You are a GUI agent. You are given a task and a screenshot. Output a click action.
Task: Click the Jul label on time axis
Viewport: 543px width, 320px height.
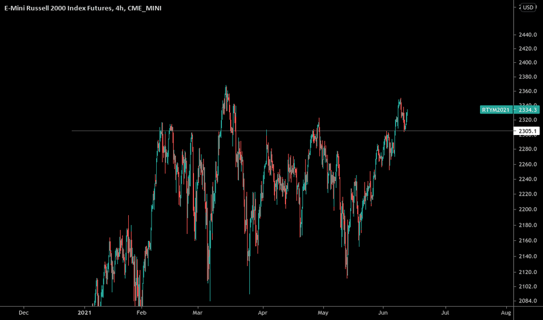tap(445, 313)
